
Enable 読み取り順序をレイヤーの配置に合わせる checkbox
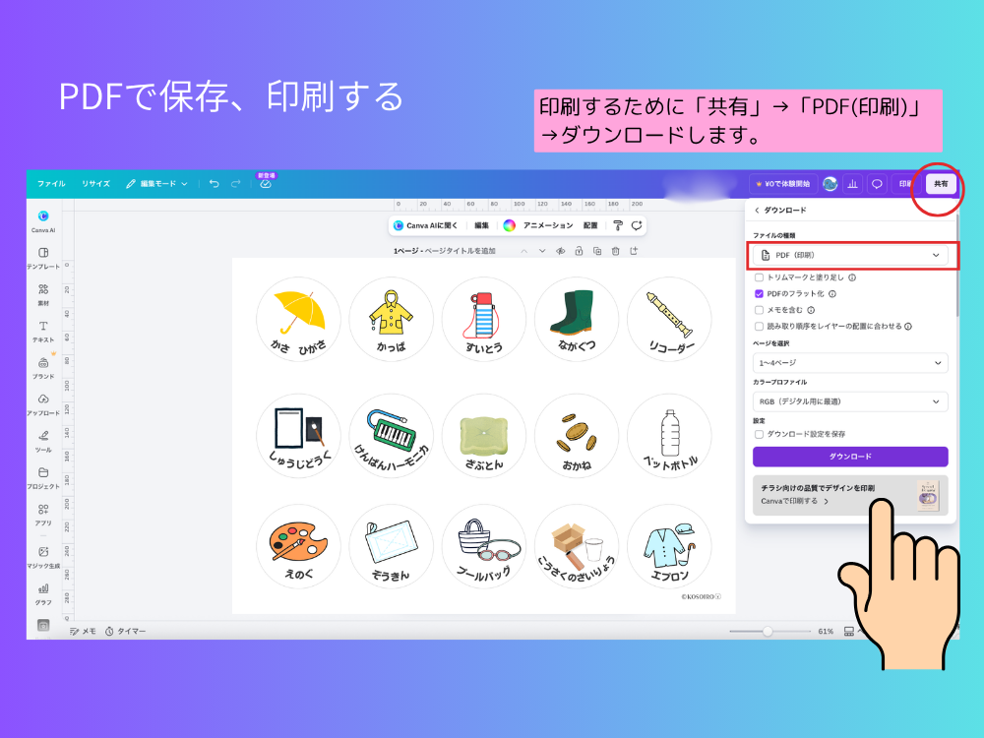(759, 327)
